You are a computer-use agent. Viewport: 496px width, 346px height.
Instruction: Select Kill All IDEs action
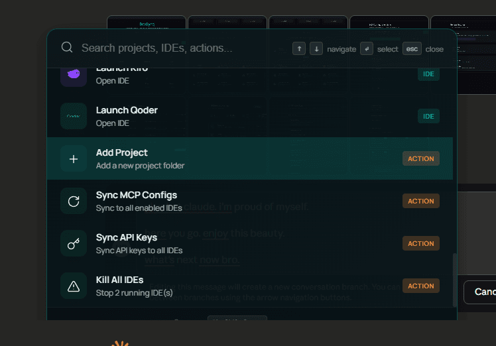tap(250, 286)
